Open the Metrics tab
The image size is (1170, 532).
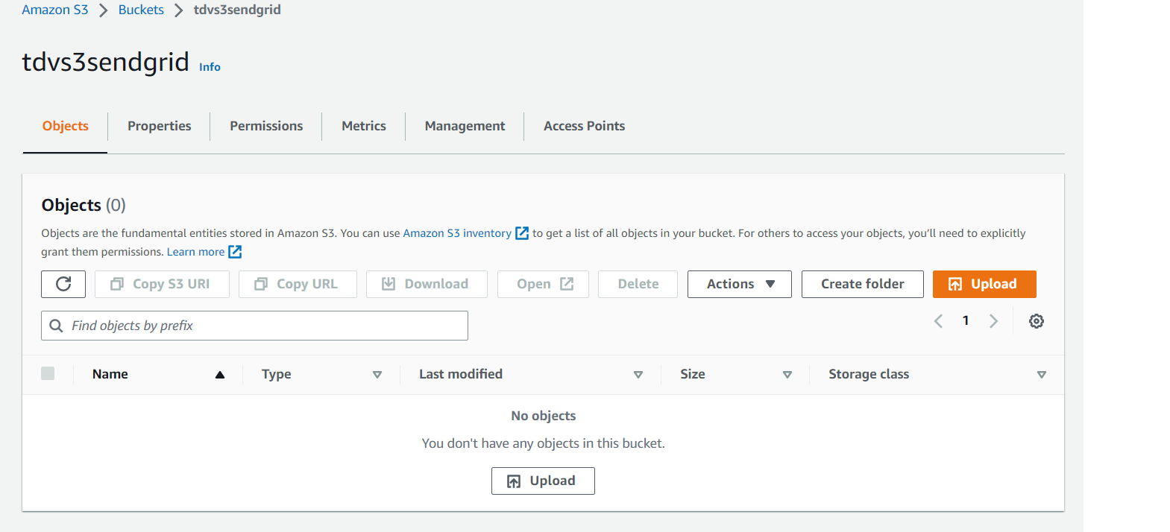point(364,126)
